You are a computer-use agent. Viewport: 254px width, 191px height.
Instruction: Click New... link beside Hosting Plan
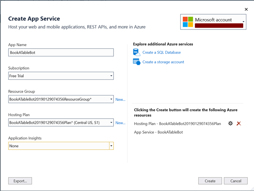[120, 123]
